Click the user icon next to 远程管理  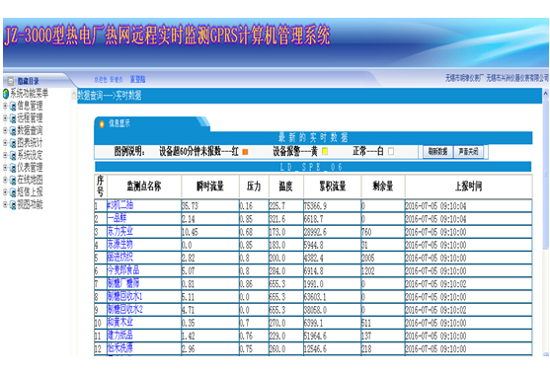[13, 118]
